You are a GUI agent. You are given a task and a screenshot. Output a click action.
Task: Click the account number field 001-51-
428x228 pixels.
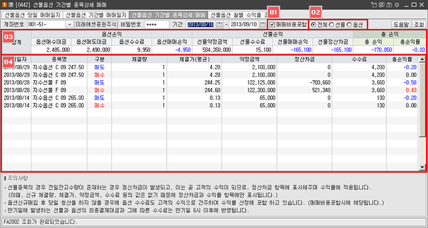[x=47, y=25]
